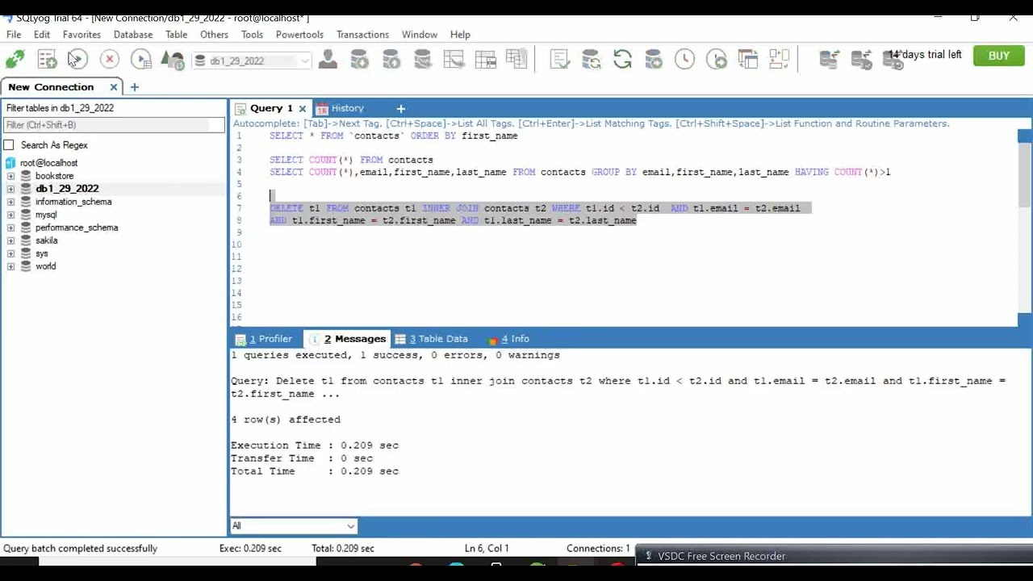Click the second database transfer icon near trial text

tap(861, 60)
